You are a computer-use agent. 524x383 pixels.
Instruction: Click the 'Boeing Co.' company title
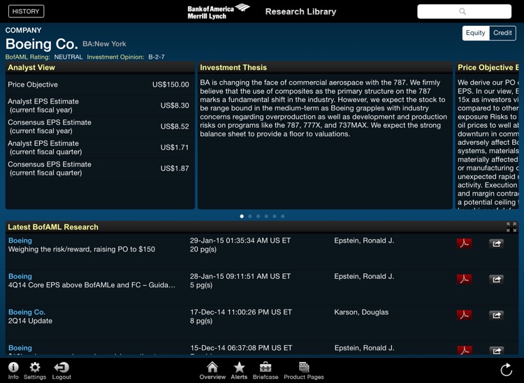(x=42, y=44)
